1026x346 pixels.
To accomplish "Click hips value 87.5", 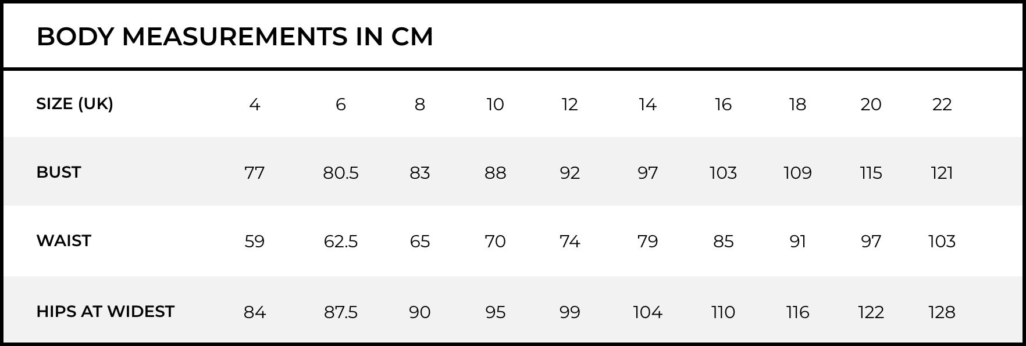I will [x=341, y=312].
